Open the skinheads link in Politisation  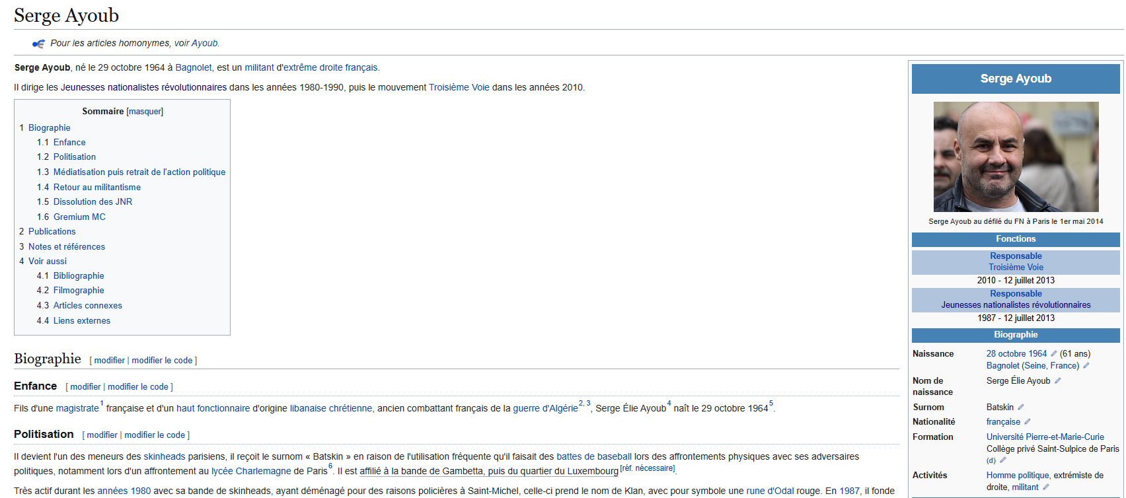165,457
